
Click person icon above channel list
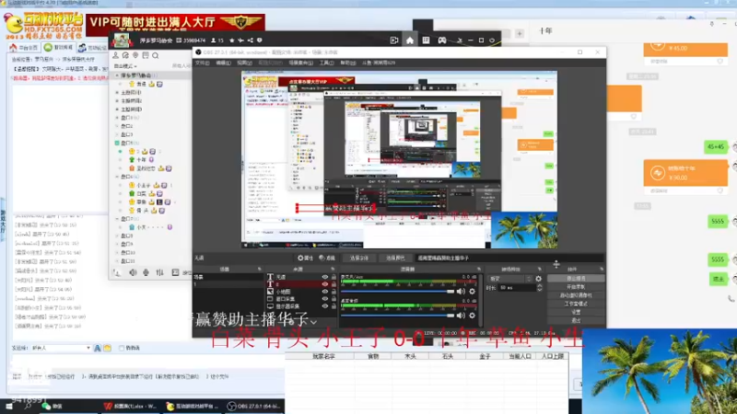click(115, 55)
